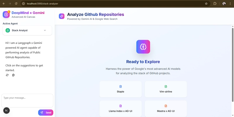Click the vertical scrollbar of the main canvas
234x117 pixels.
coord(233,65)
